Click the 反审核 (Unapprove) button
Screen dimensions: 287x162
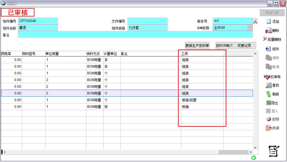pos(272,77)
